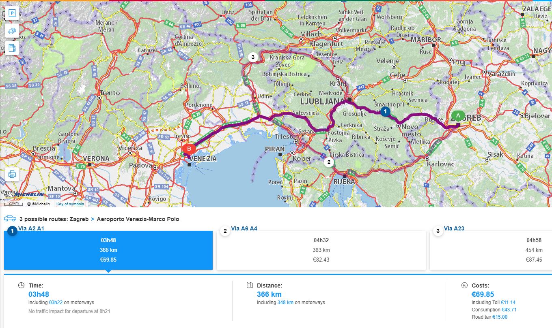The image size is (552, 328).
Task: Click the red destination marker B near Venezia
Action: (189, 149)
